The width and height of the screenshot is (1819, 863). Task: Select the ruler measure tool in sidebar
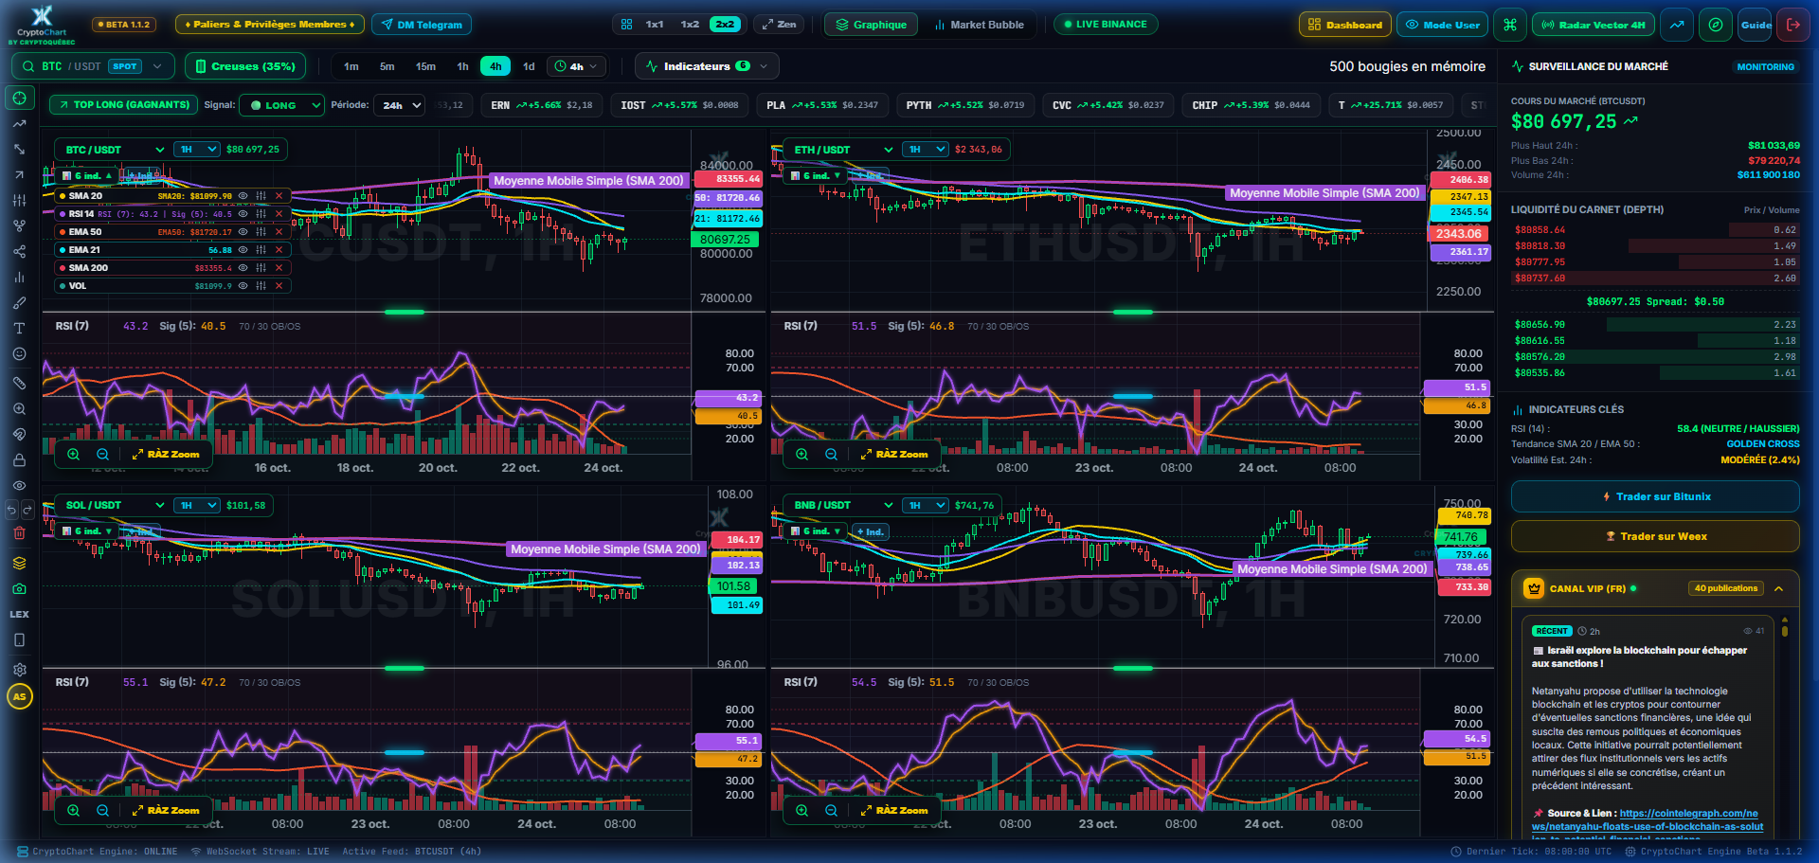point(19,383)
